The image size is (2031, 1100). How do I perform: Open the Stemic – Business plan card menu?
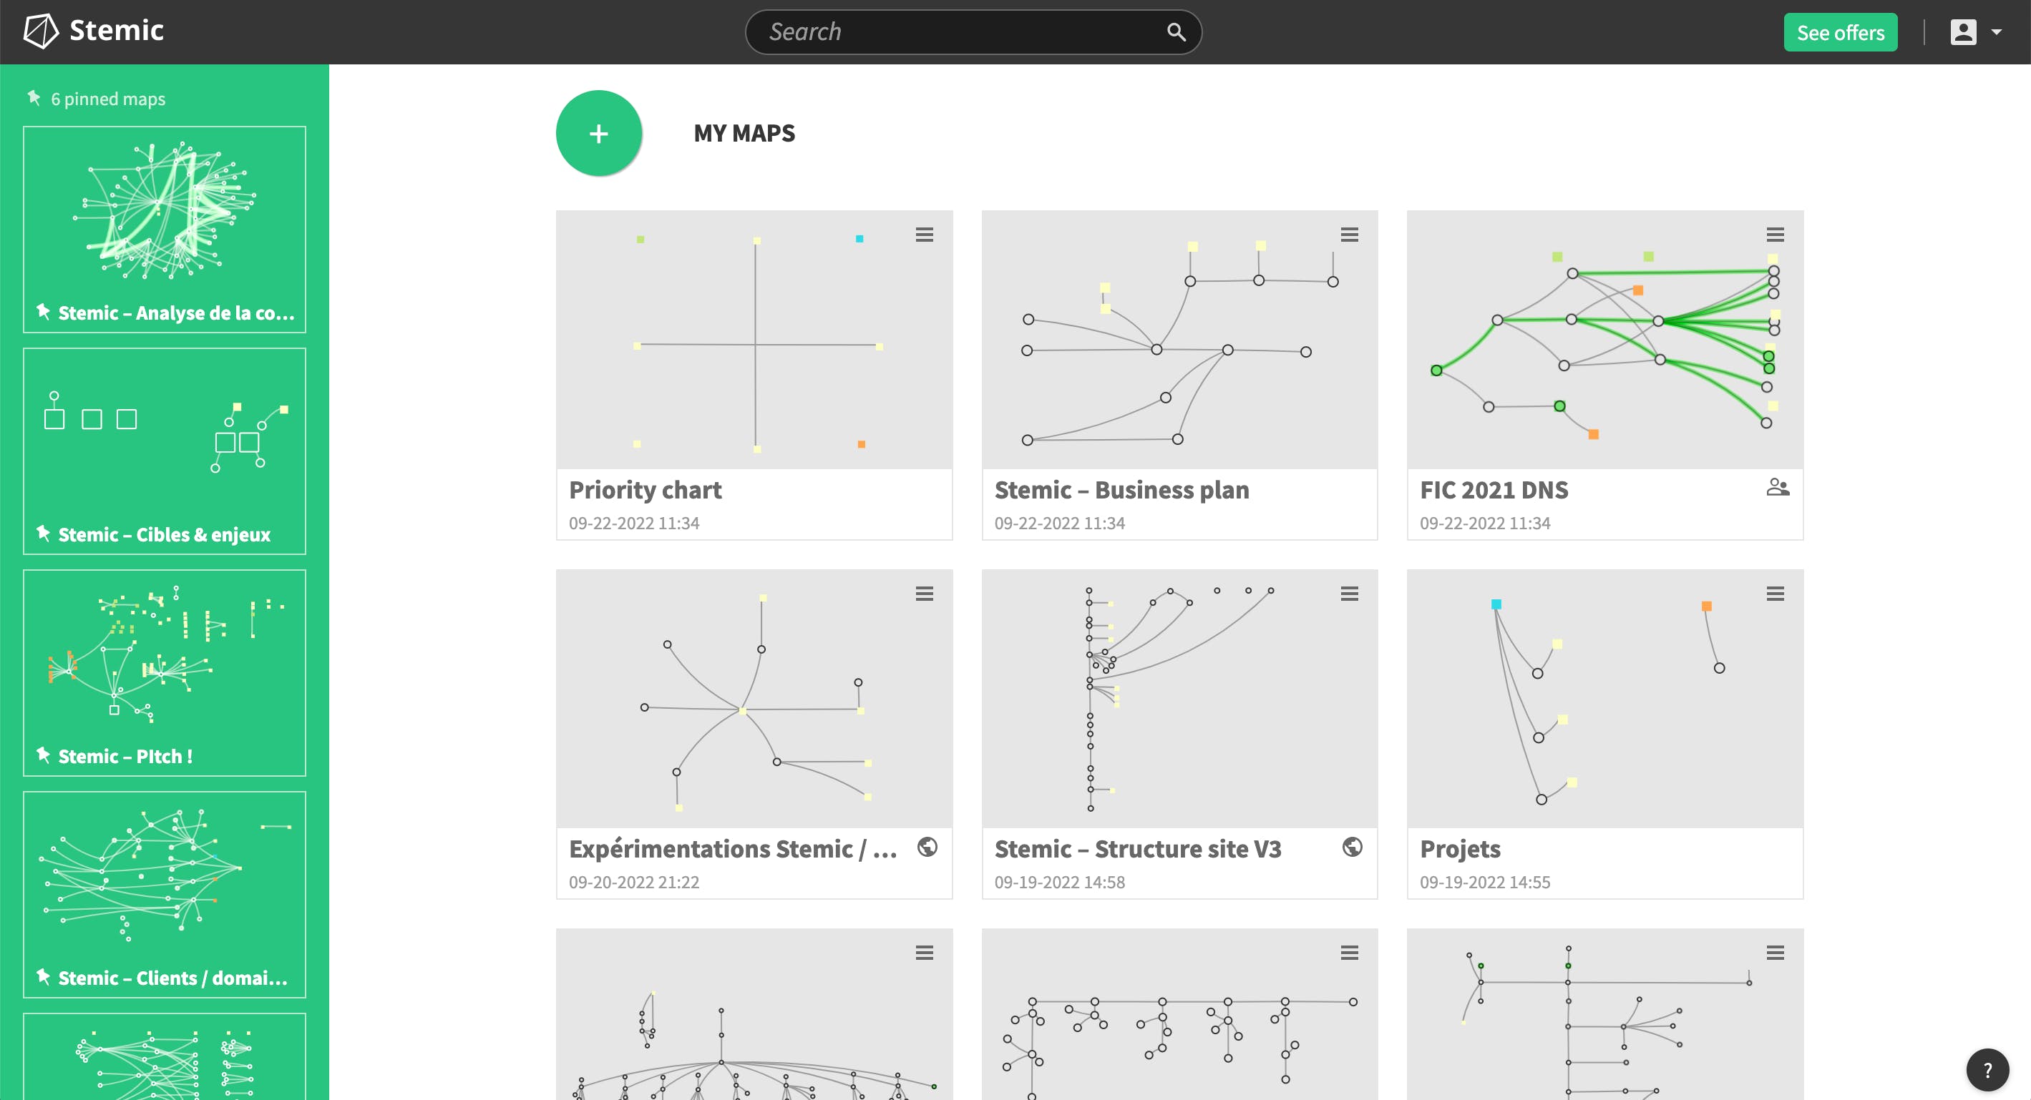[x=1349, y=235]
